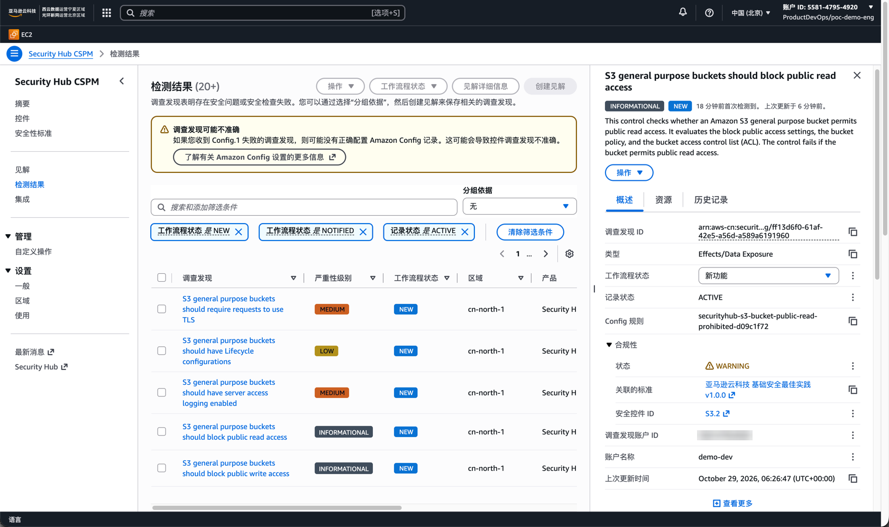Check the require requests to use TLS row

162,309
